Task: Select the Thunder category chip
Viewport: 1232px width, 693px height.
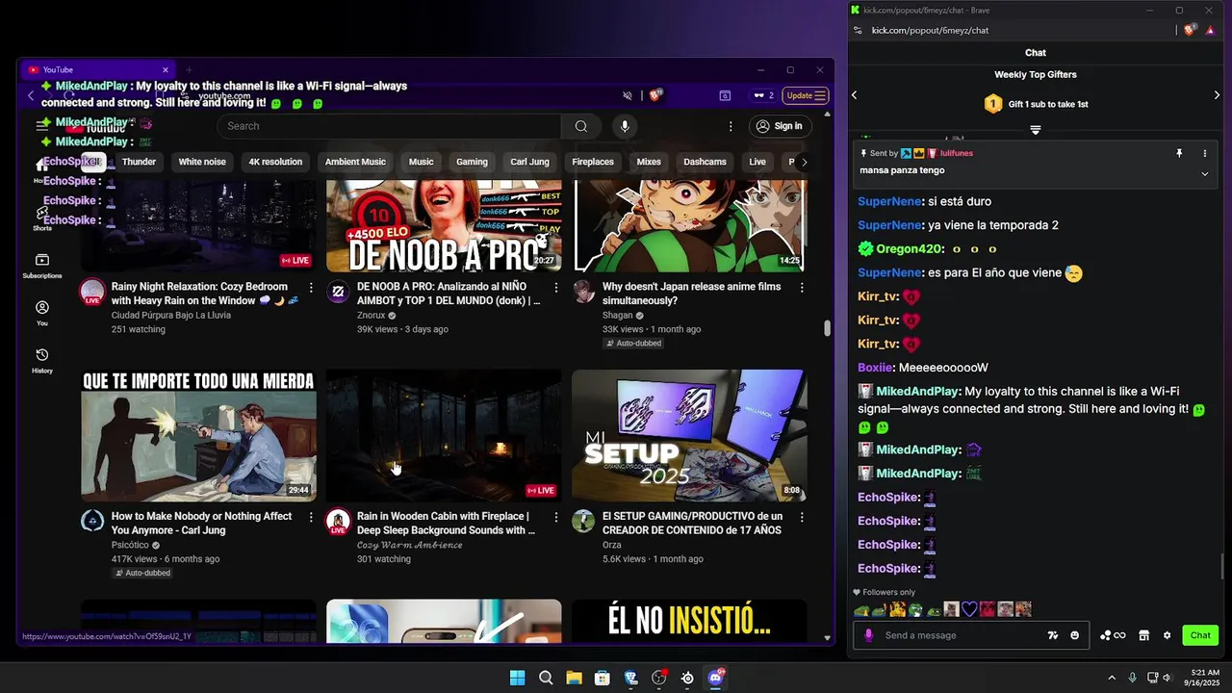Action: coord(139,162)
